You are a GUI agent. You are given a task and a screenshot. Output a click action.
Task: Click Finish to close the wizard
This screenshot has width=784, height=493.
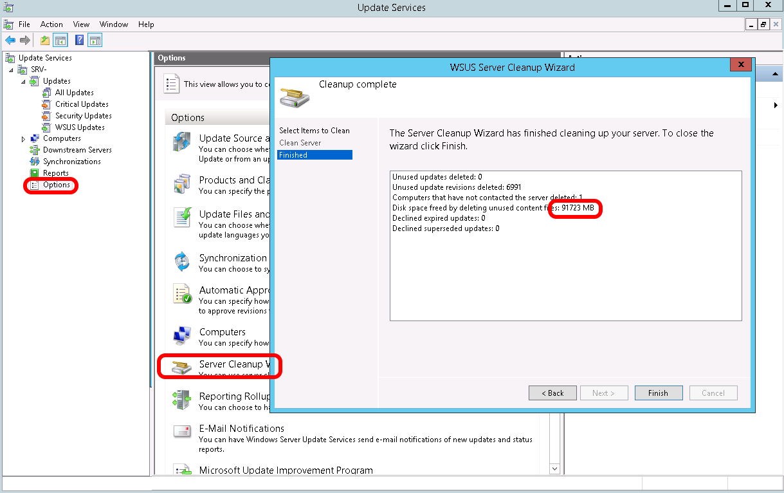click(x=658, y=393)
